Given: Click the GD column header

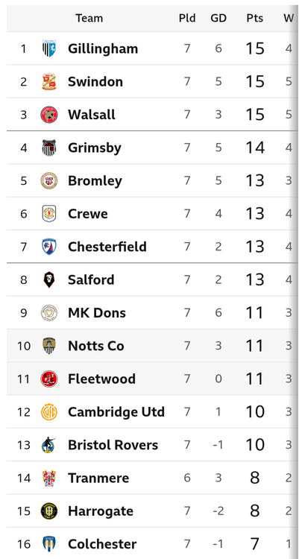Looking at the screenshot, I should 218,18.
